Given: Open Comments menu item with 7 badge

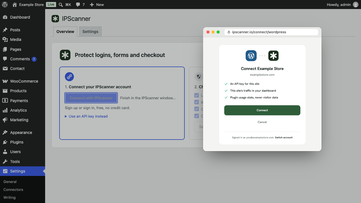Looking at the screenshot, I should pos(23,59).
